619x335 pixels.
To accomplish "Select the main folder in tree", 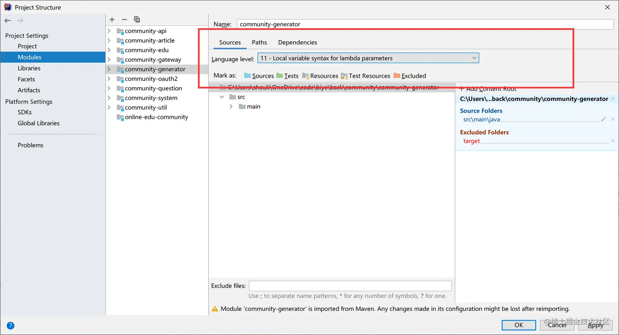I will click(x=253, y=106).
